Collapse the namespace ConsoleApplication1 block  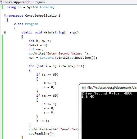tap(5, 16)
